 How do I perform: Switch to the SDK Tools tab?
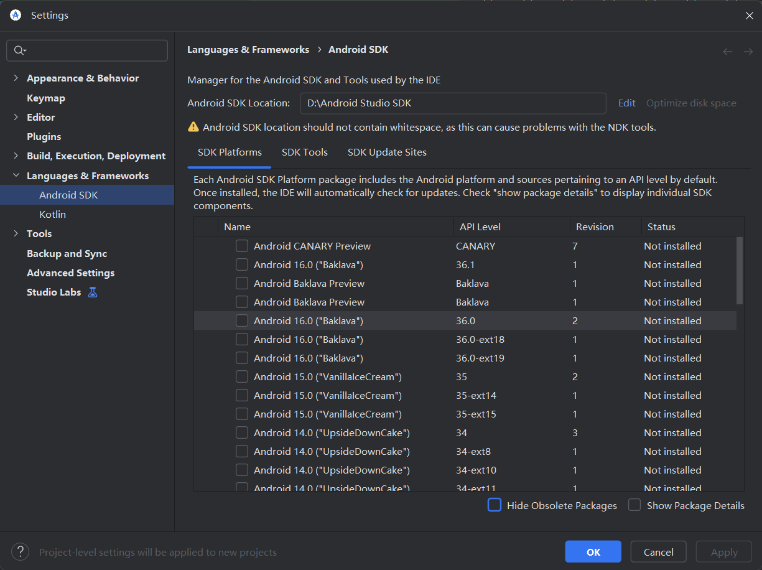pos(305,152)
